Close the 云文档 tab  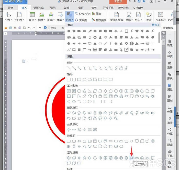coord(63,28)
